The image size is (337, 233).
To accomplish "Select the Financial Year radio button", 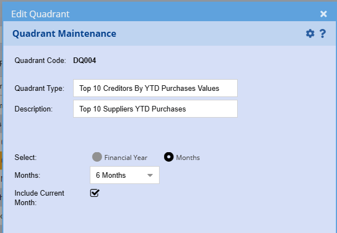I will [97, 157].
